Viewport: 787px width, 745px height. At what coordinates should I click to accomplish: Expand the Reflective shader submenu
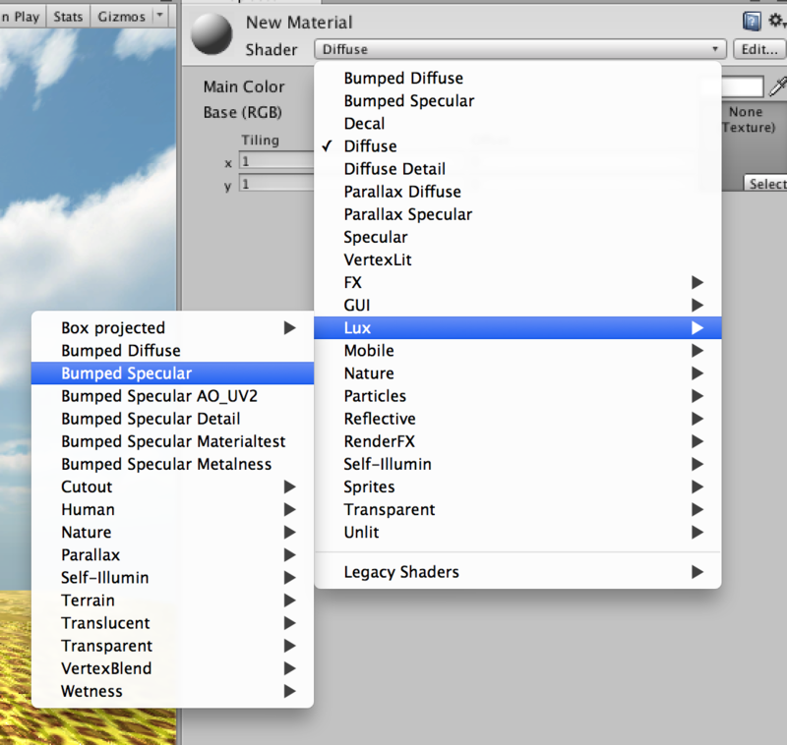coord(517,419)
